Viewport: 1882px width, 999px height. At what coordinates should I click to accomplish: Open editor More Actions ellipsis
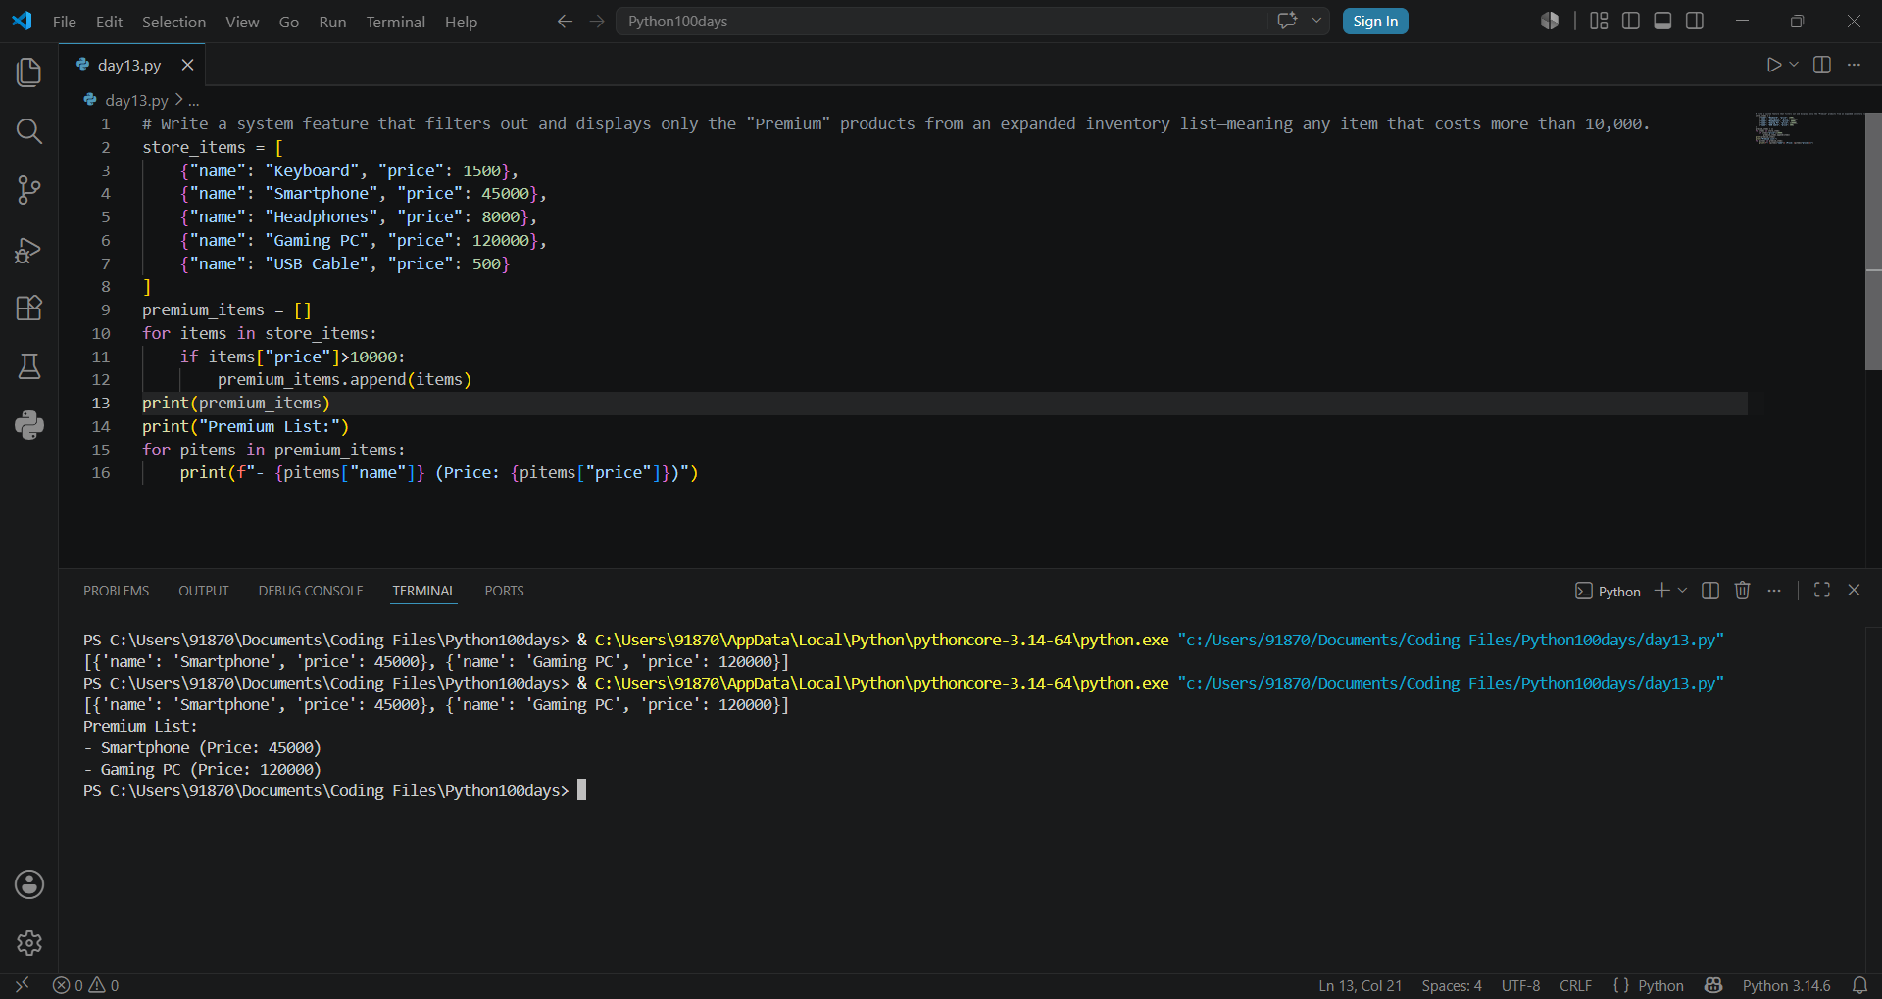[1854, 65]
